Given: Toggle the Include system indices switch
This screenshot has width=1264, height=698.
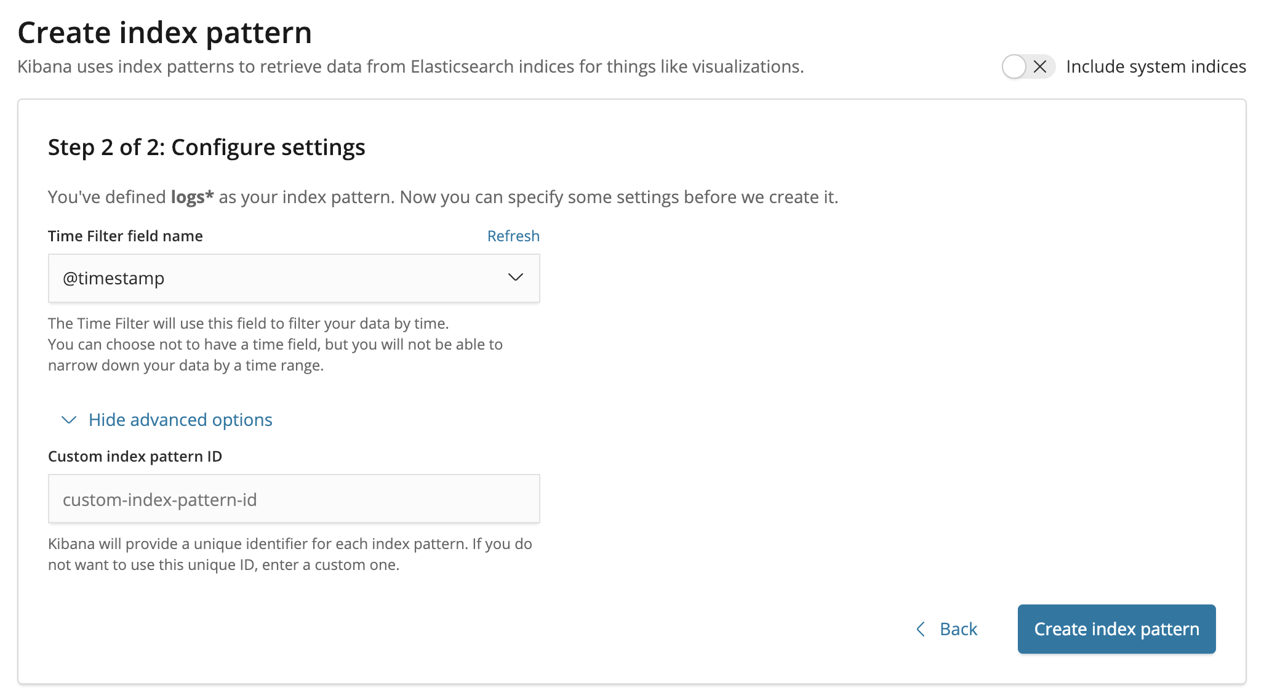Looking at the screenshot, I should (1027, 66).
